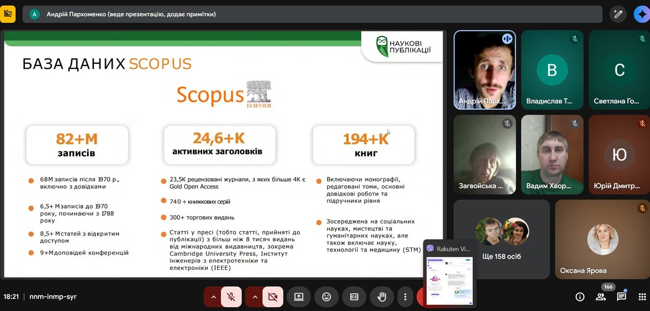Image resolution: width=650 pixels, height=311 pixels.
Task: Open meeting details info icon
Action: pos(580,296)
